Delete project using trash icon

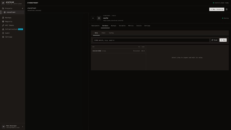coord(227,9)
